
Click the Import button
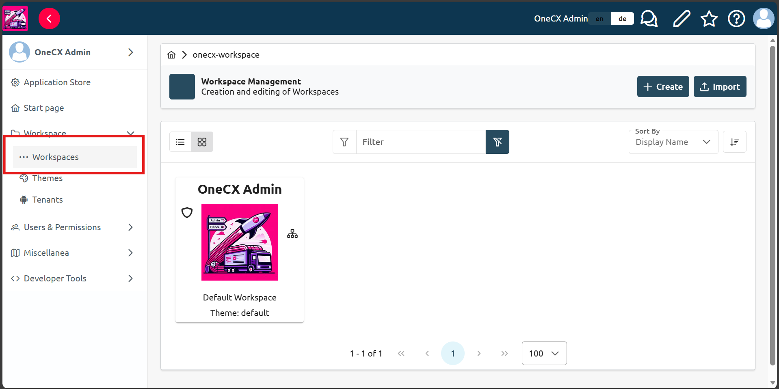[x=720, y=86]
